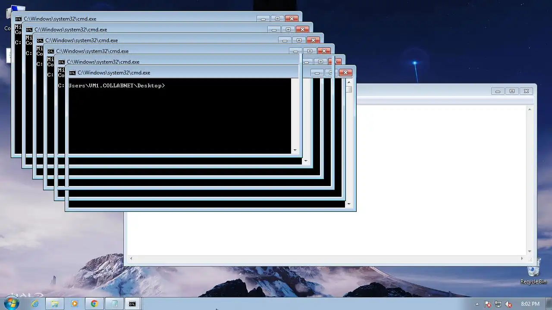The width and height of the screenshot is (552, 310).
Task: Minimize the rearmost cmd window
Action: pos(263,19)
